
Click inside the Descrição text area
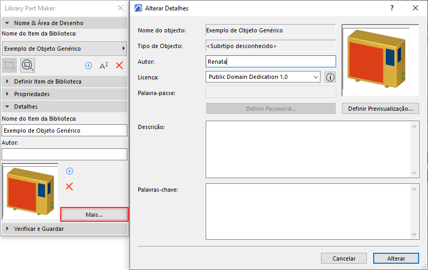tap(308, 149)
